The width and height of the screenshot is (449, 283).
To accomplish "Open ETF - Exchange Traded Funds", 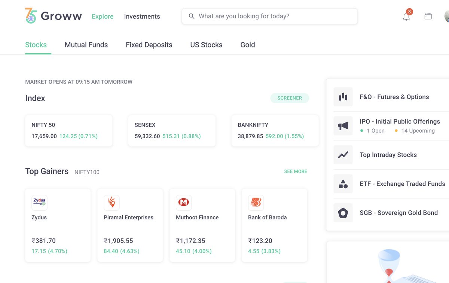I will pyautogui.click(x=403, y=184).
